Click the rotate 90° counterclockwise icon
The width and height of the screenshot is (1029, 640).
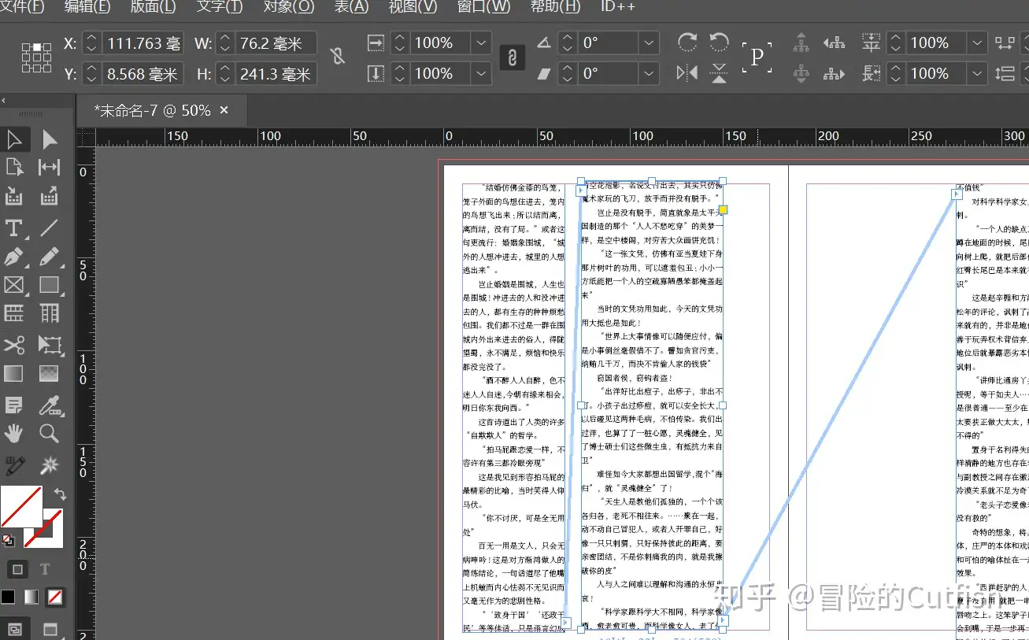(x=719, y=43)
